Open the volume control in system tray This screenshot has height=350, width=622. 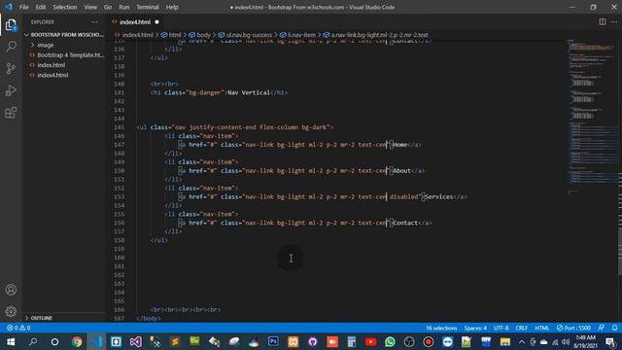[565, 341]
